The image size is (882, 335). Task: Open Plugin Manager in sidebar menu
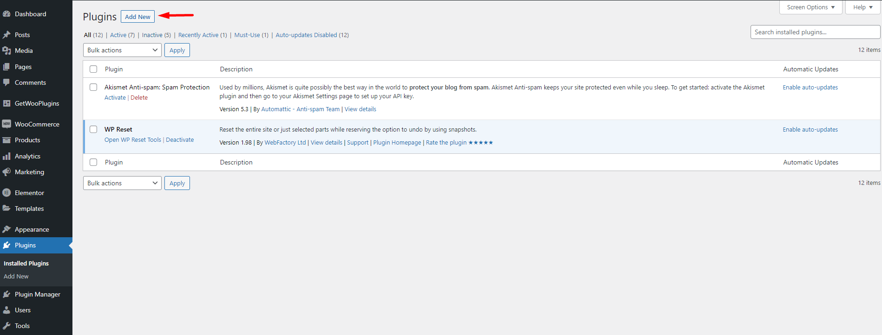(37, 294)
